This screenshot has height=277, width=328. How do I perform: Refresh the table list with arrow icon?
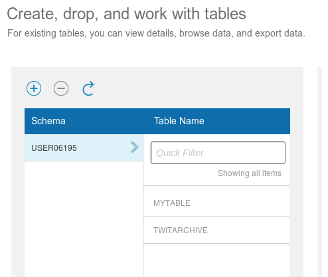tap(88, 88)
